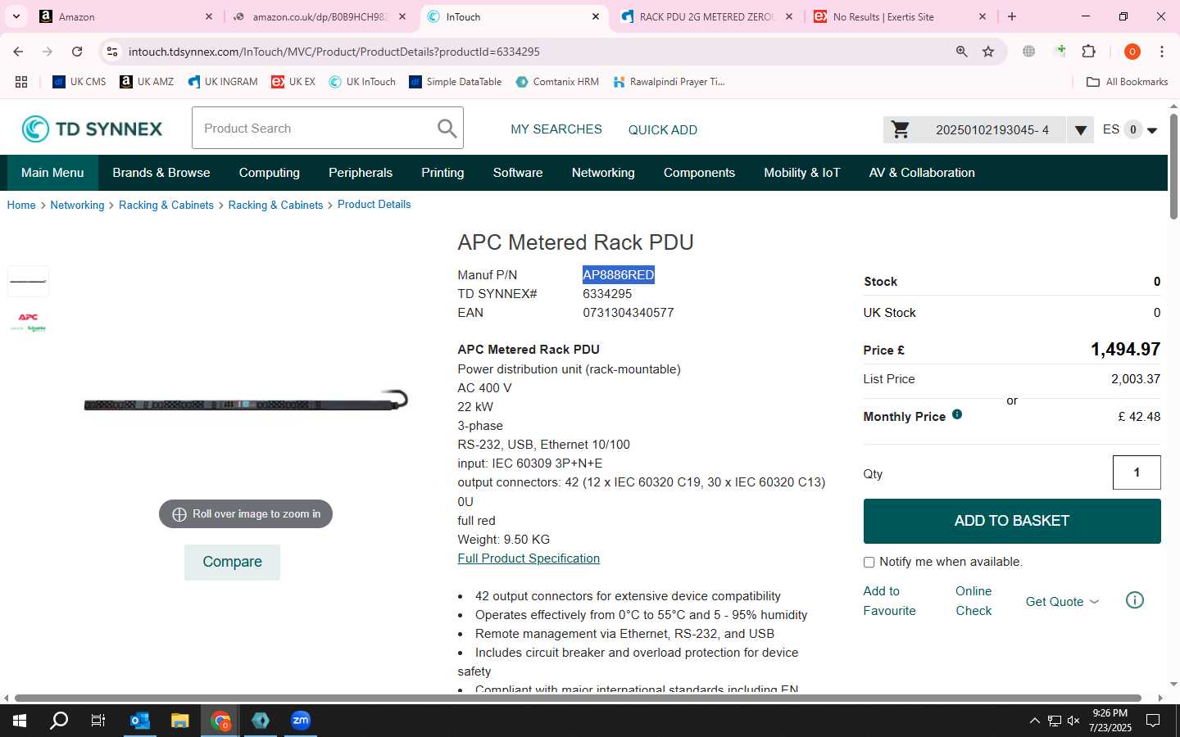Click the circled info icon beside Get Quote
This screenshot has width=1180, height=737.
(x=1135, y=600)
